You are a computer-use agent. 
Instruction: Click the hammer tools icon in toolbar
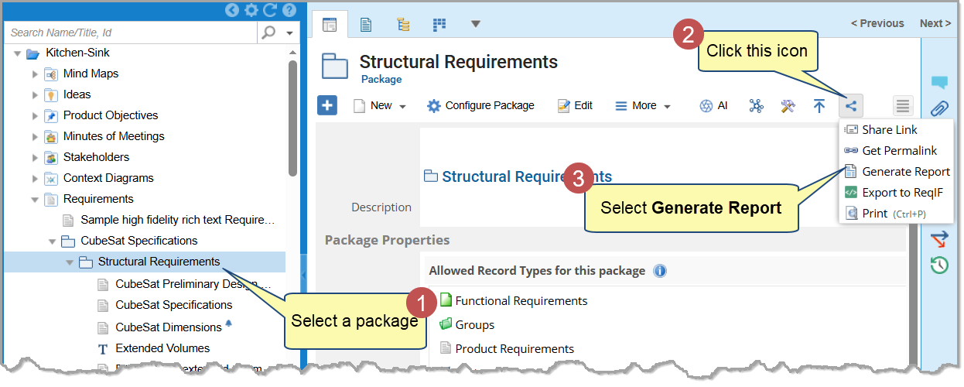pyautogui.click(x=788, y=106)
